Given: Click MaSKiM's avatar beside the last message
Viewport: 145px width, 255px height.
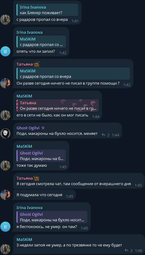Looking at the screenshot, I should [x=6, y=249].
